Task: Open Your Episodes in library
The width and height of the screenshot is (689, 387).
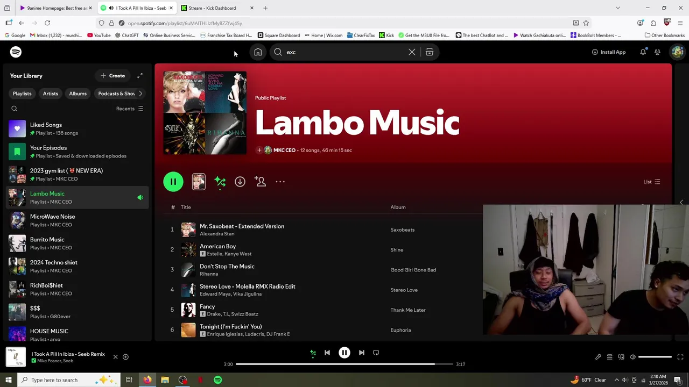Action: point(76,152)
